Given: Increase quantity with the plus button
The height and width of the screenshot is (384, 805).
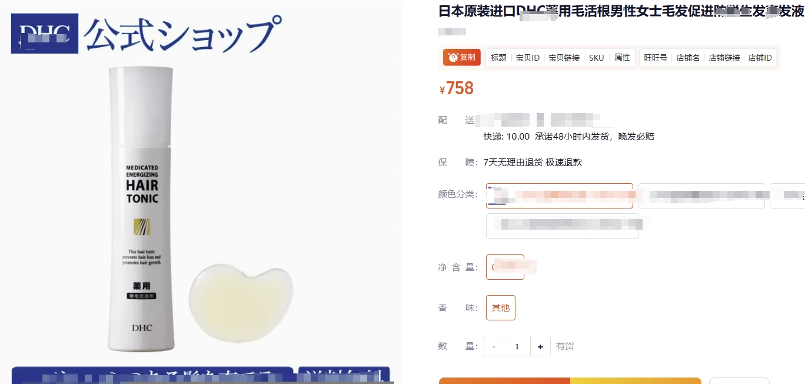Looking at the screenshot, I should coord(540,346).
